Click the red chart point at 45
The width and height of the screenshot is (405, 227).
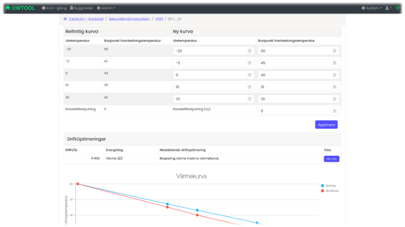click(x=167, y=207)
